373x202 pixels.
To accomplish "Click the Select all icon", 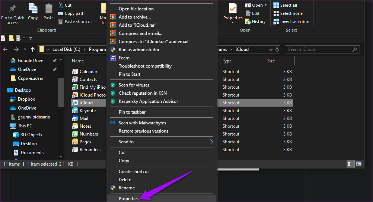I will click(x=276, y=5).
